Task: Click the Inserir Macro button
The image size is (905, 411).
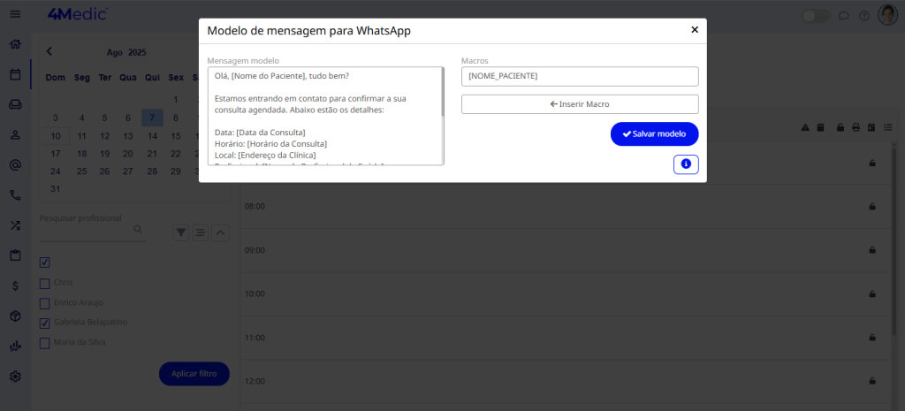Action: (580, 104)
